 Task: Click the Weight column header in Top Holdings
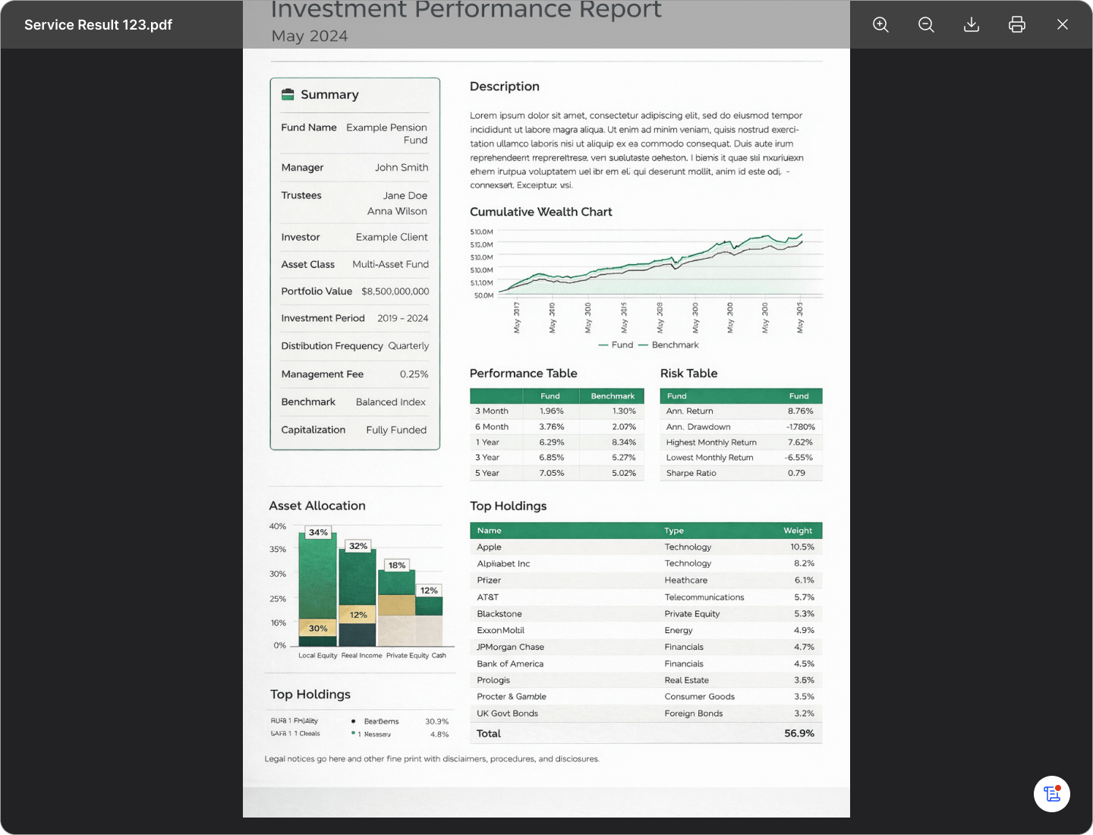(798, 531)
